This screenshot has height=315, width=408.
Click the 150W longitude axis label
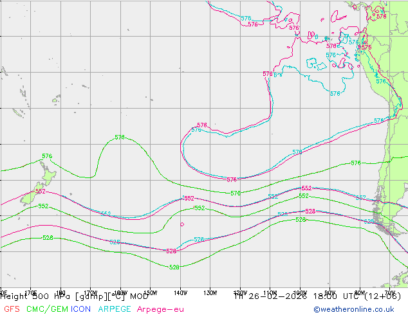[x=151, y=293]
